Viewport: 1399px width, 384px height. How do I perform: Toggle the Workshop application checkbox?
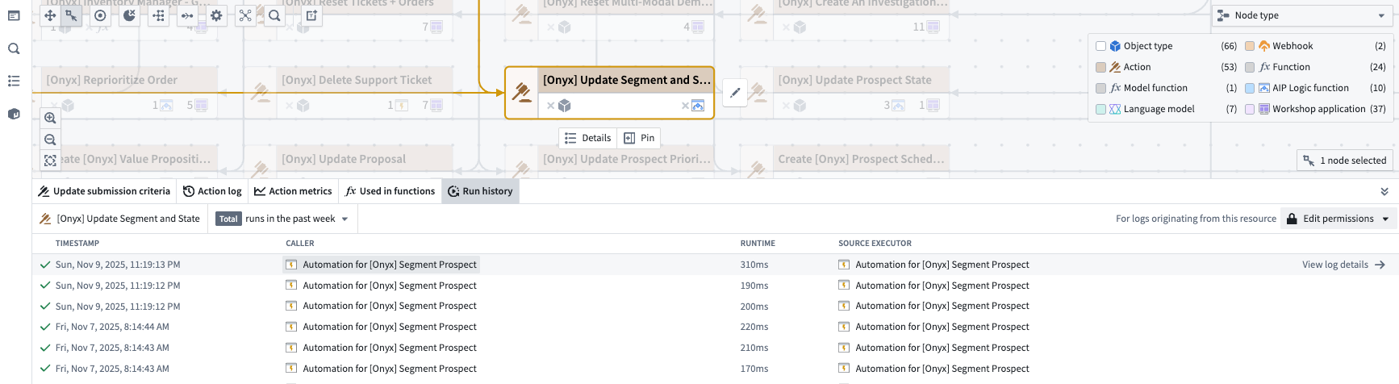click(1250, 109)
